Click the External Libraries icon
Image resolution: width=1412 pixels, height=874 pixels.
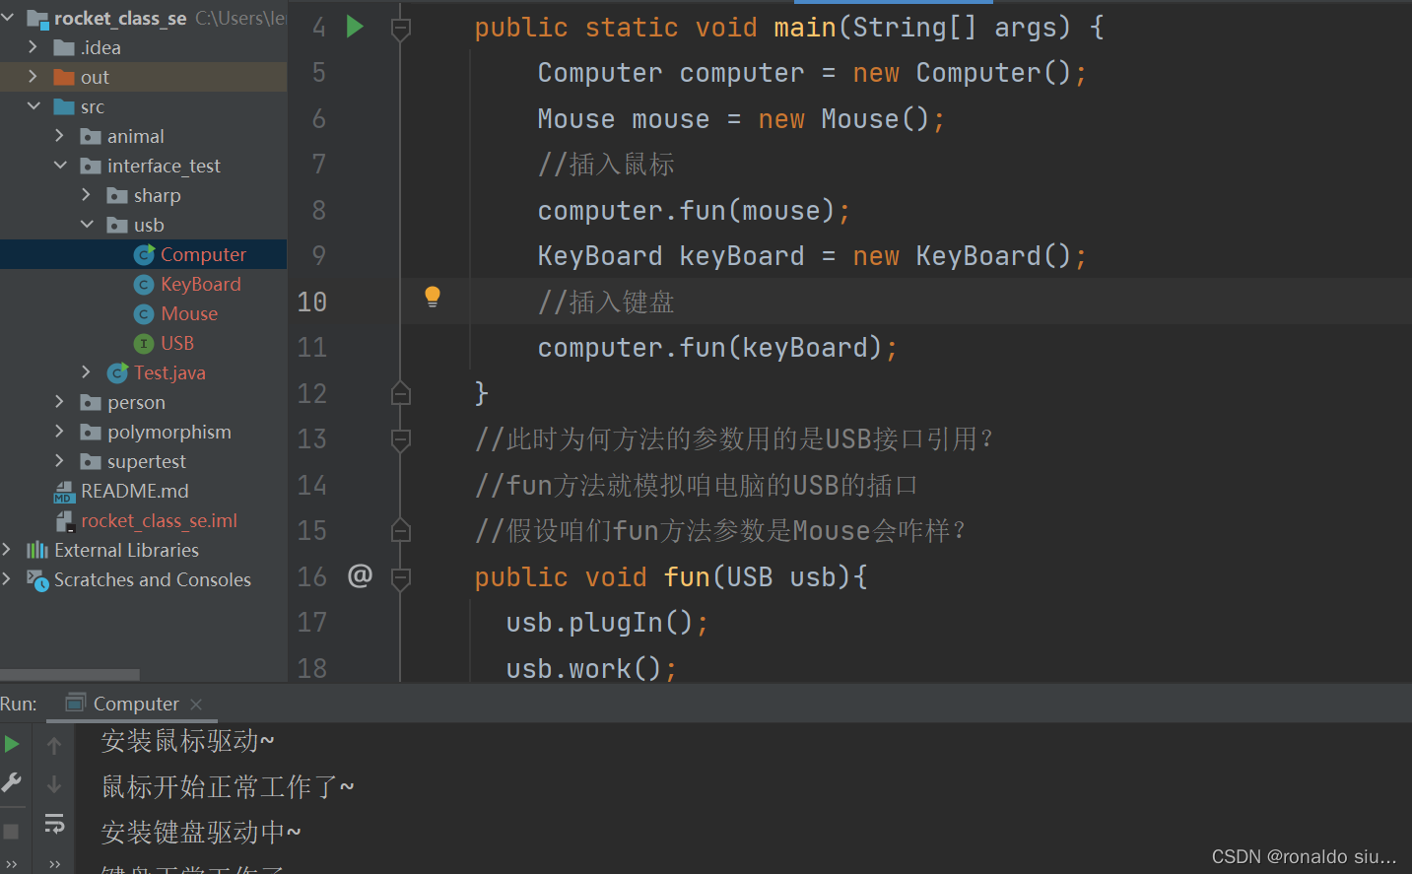pos(37,550)
